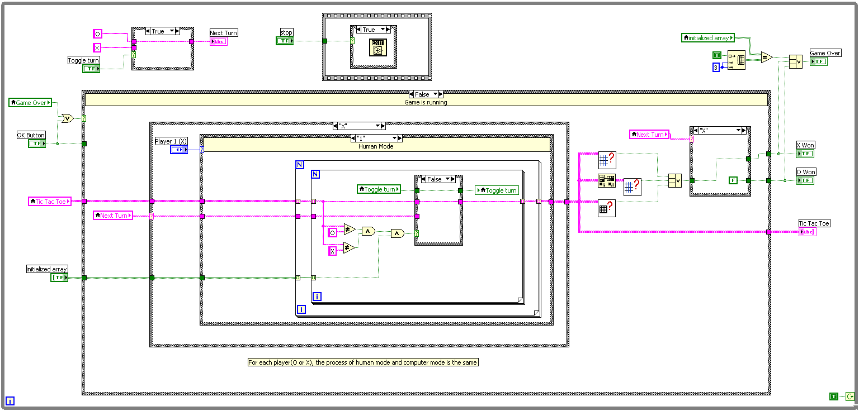
Task: Click the Transpose 2D Array function icon
Action: coord(607,180)
